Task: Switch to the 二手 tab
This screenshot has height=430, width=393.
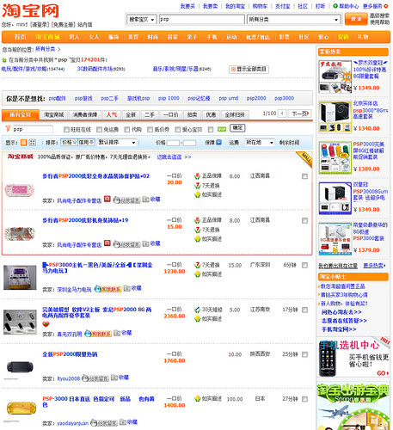Action: (150, 114)
